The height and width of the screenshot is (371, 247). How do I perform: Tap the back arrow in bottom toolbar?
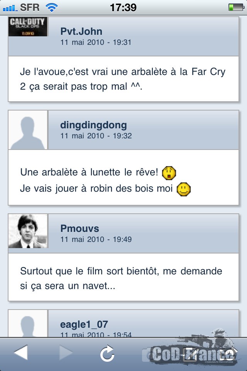pyautogui.click(x=21, y=352)
